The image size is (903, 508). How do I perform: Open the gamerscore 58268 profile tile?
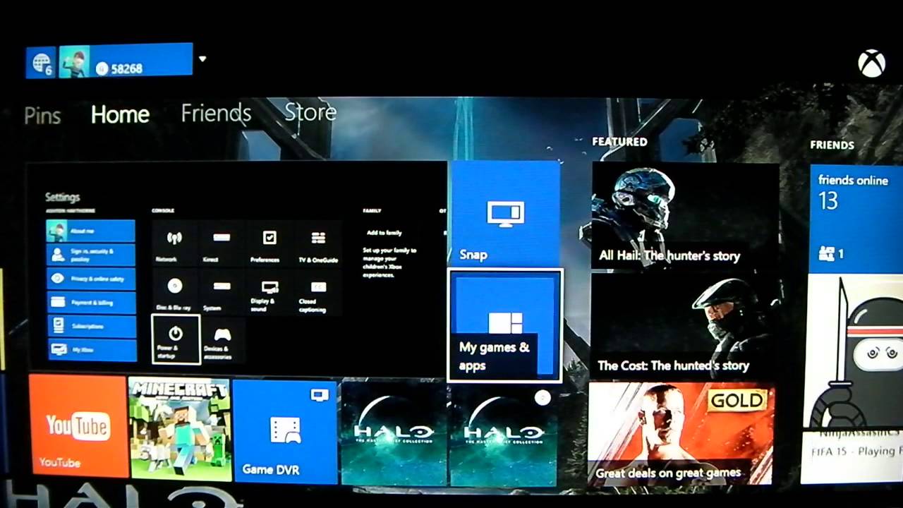pyautogui.click(x=126, y=61)
